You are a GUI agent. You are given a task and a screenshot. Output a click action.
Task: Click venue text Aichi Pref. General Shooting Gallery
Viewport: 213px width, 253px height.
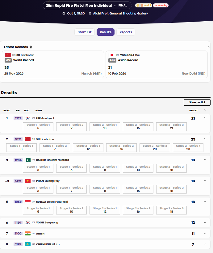click(120, 13)
